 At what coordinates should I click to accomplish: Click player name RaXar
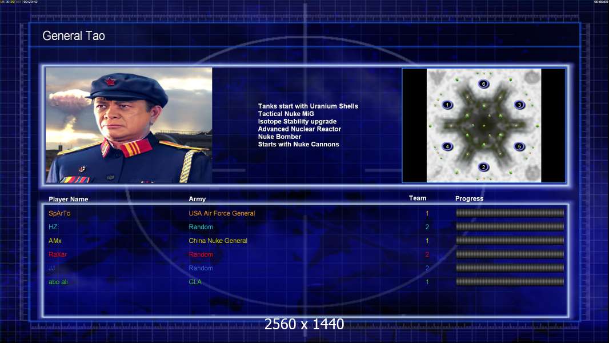point(58,254)
